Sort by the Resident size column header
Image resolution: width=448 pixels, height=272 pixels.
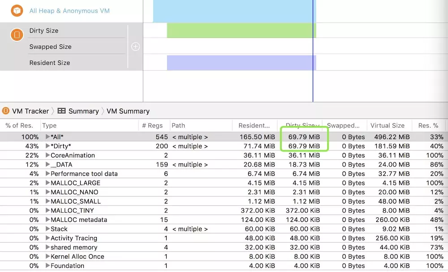(x=254, y=126)
